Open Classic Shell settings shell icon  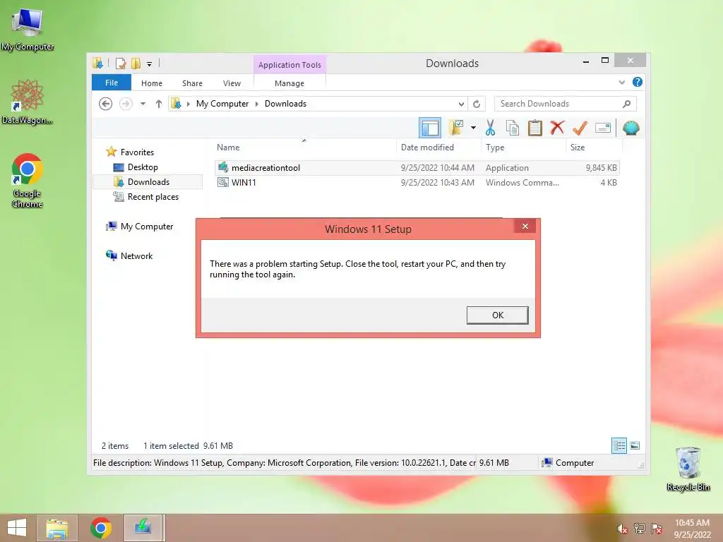point(631,128)
